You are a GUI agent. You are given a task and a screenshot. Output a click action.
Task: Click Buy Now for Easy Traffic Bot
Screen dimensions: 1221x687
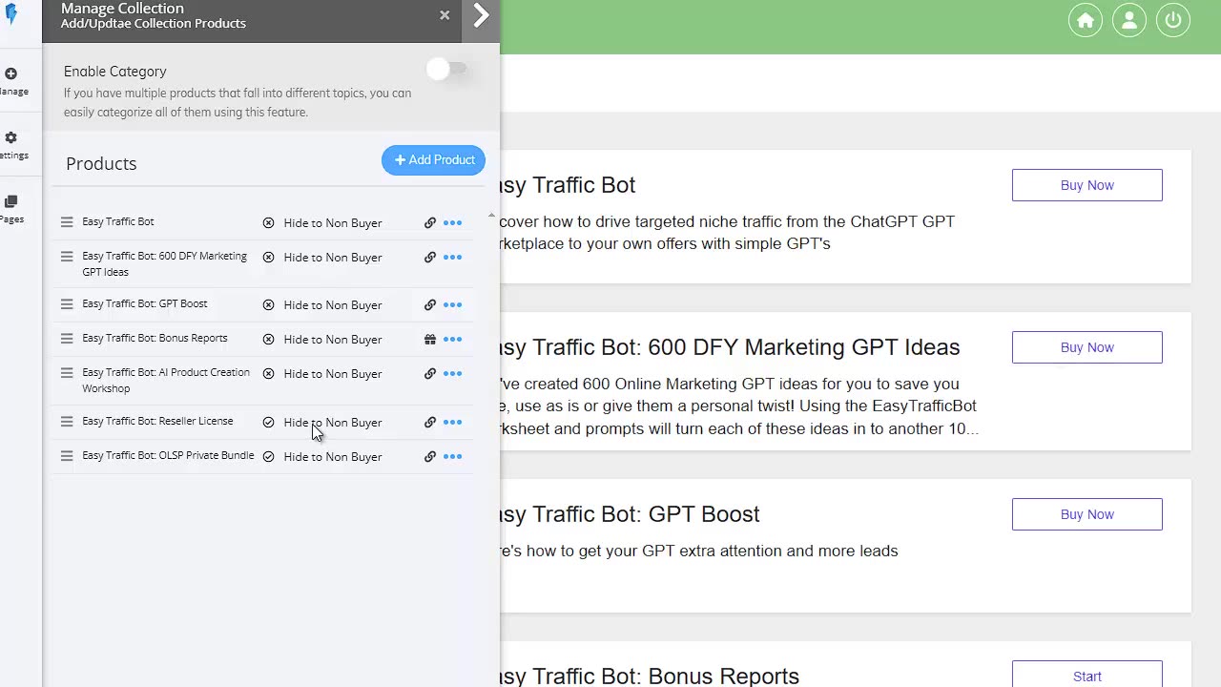click(1087, 185)
